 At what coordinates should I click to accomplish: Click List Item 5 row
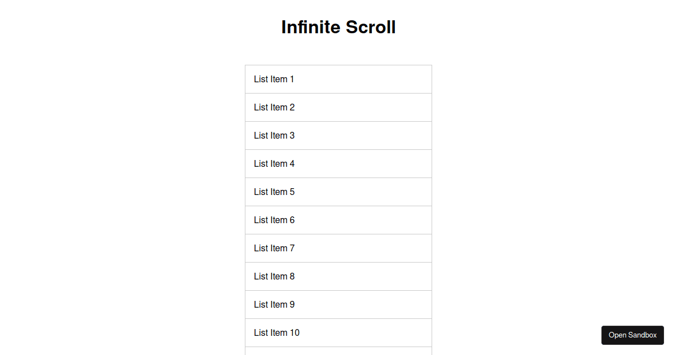point(338,192)
